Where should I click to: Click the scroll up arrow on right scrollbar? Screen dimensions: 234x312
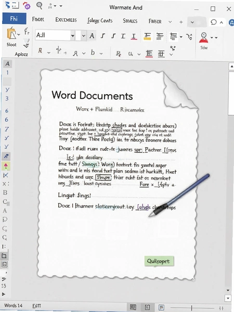pos(231,67)
